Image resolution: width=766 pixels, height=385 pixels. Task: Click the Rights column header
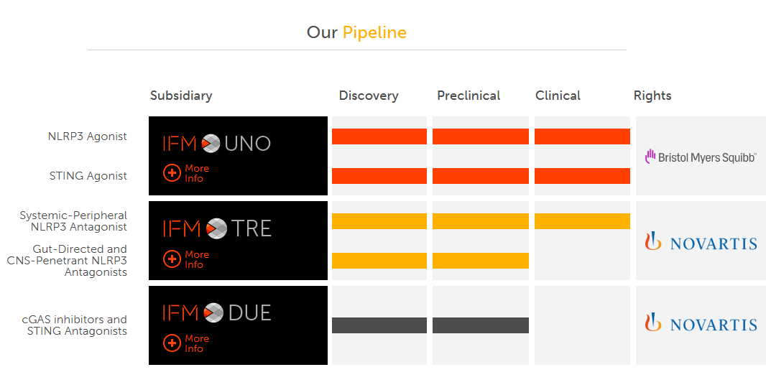(652, 96)
